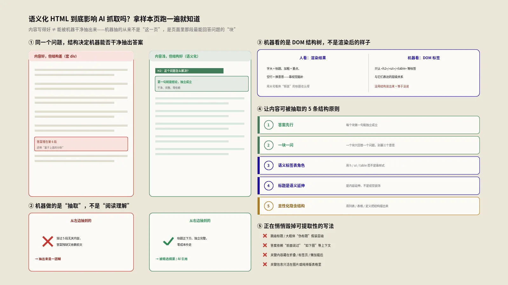The image size is (508, 285).
Task: Click the card title 从右边抽到的
Action: (200, 221)
